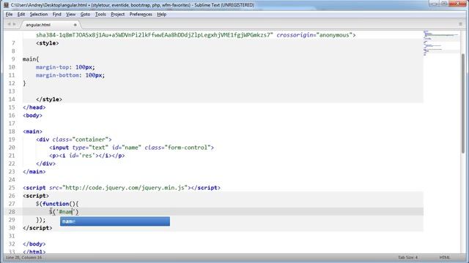Change the HTML syntax in status bar

[x=445, y=257]
